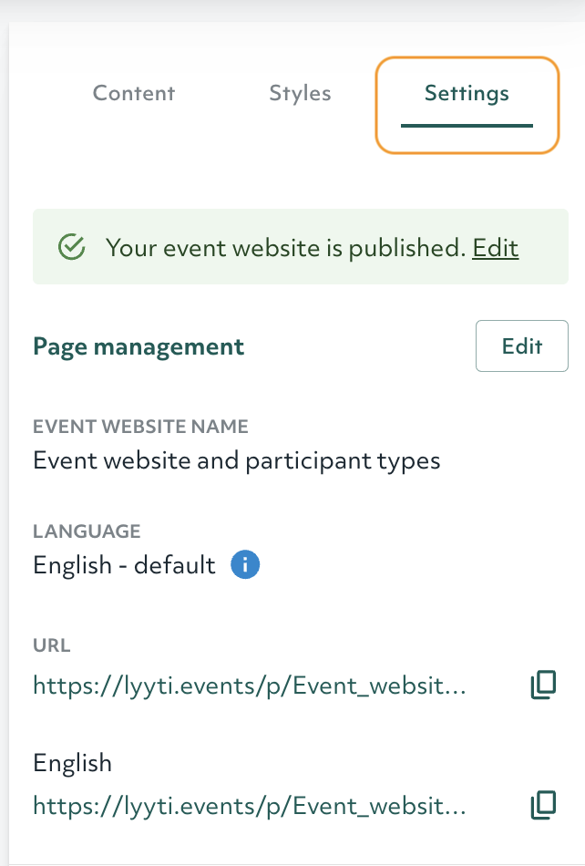The height and width of the screenshot is (866, 585).
Task: Click the Page management heading
Action: click(139, 346)
